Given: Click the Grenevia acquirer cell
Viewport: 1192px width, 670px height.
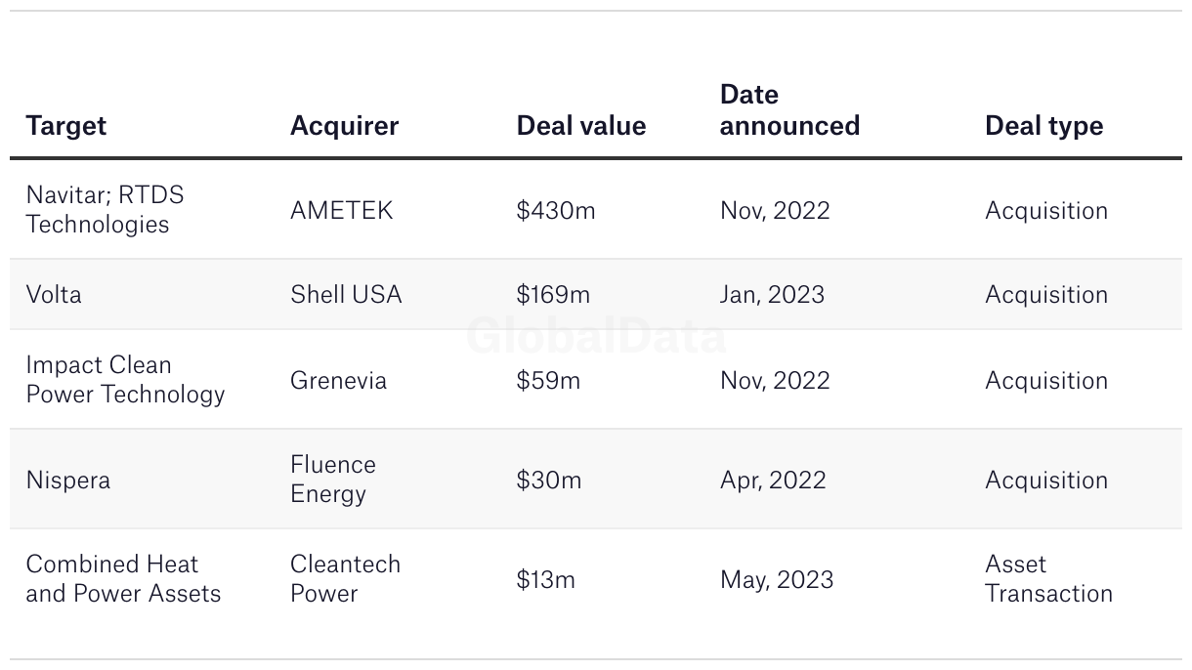Looking at the screenshot, I should click(x=338, y=380).
